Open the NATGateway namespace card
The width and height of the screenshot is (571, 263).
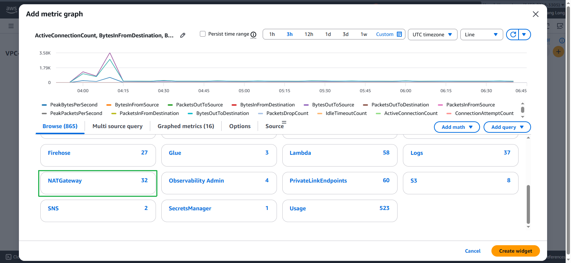(x=98, y=183)
